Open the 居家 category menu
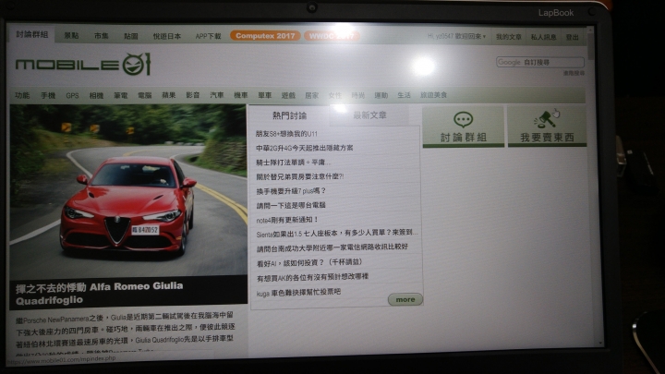The width and height of the screenshot is (665, 374). [312, 95]
